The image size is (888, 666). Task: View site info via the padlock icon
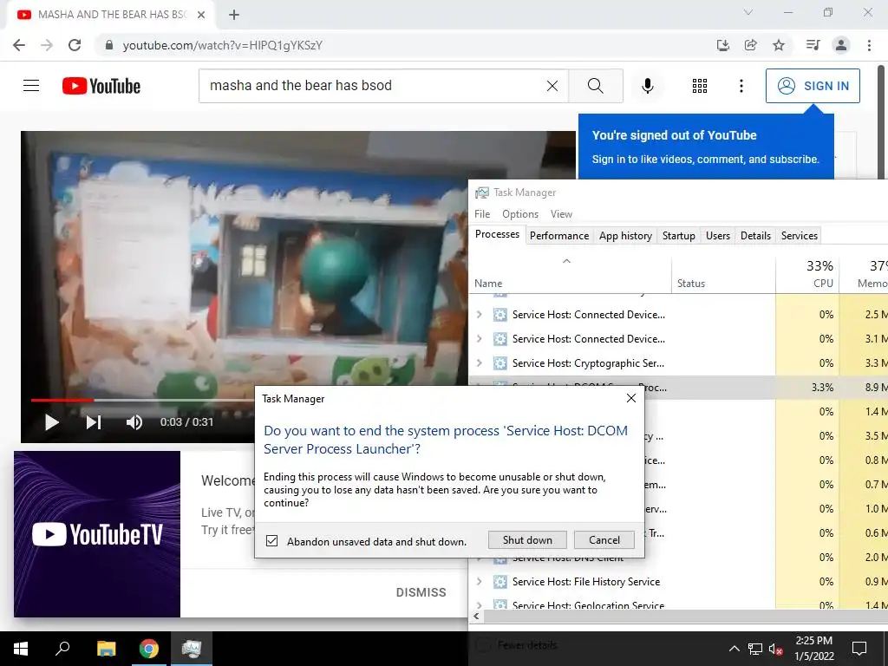point(109,45)
